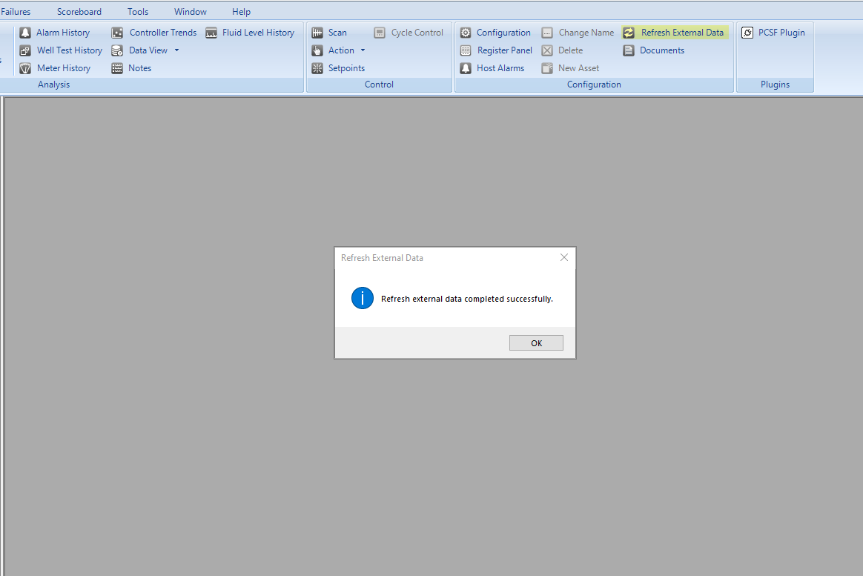Open the Meter History icon
This screenshot has height=576, width=863.
click(24, 68)
